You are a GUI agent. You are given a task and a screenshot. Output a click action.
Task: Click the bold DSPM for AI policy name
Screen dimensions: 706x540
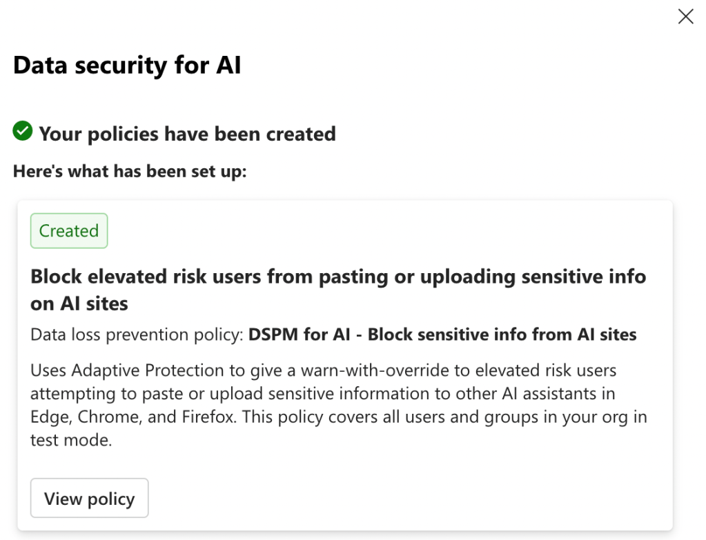(442, 335)
